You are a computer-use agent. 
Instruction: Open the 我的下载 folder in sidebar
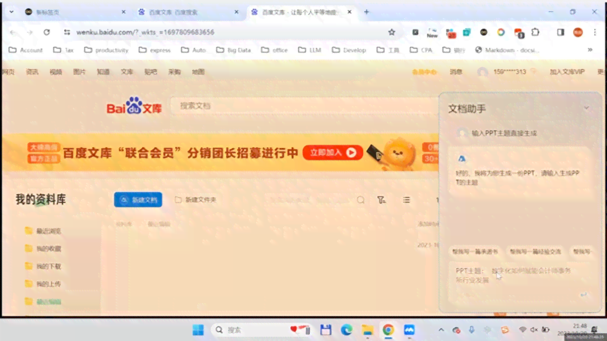(x=43, y=266)
